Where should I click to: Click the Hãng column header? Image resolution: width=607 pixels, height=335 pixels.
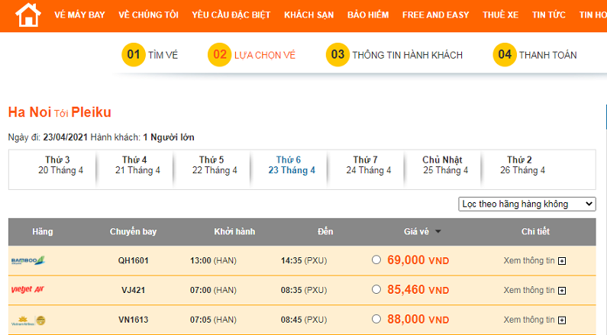tap(43, 232)
